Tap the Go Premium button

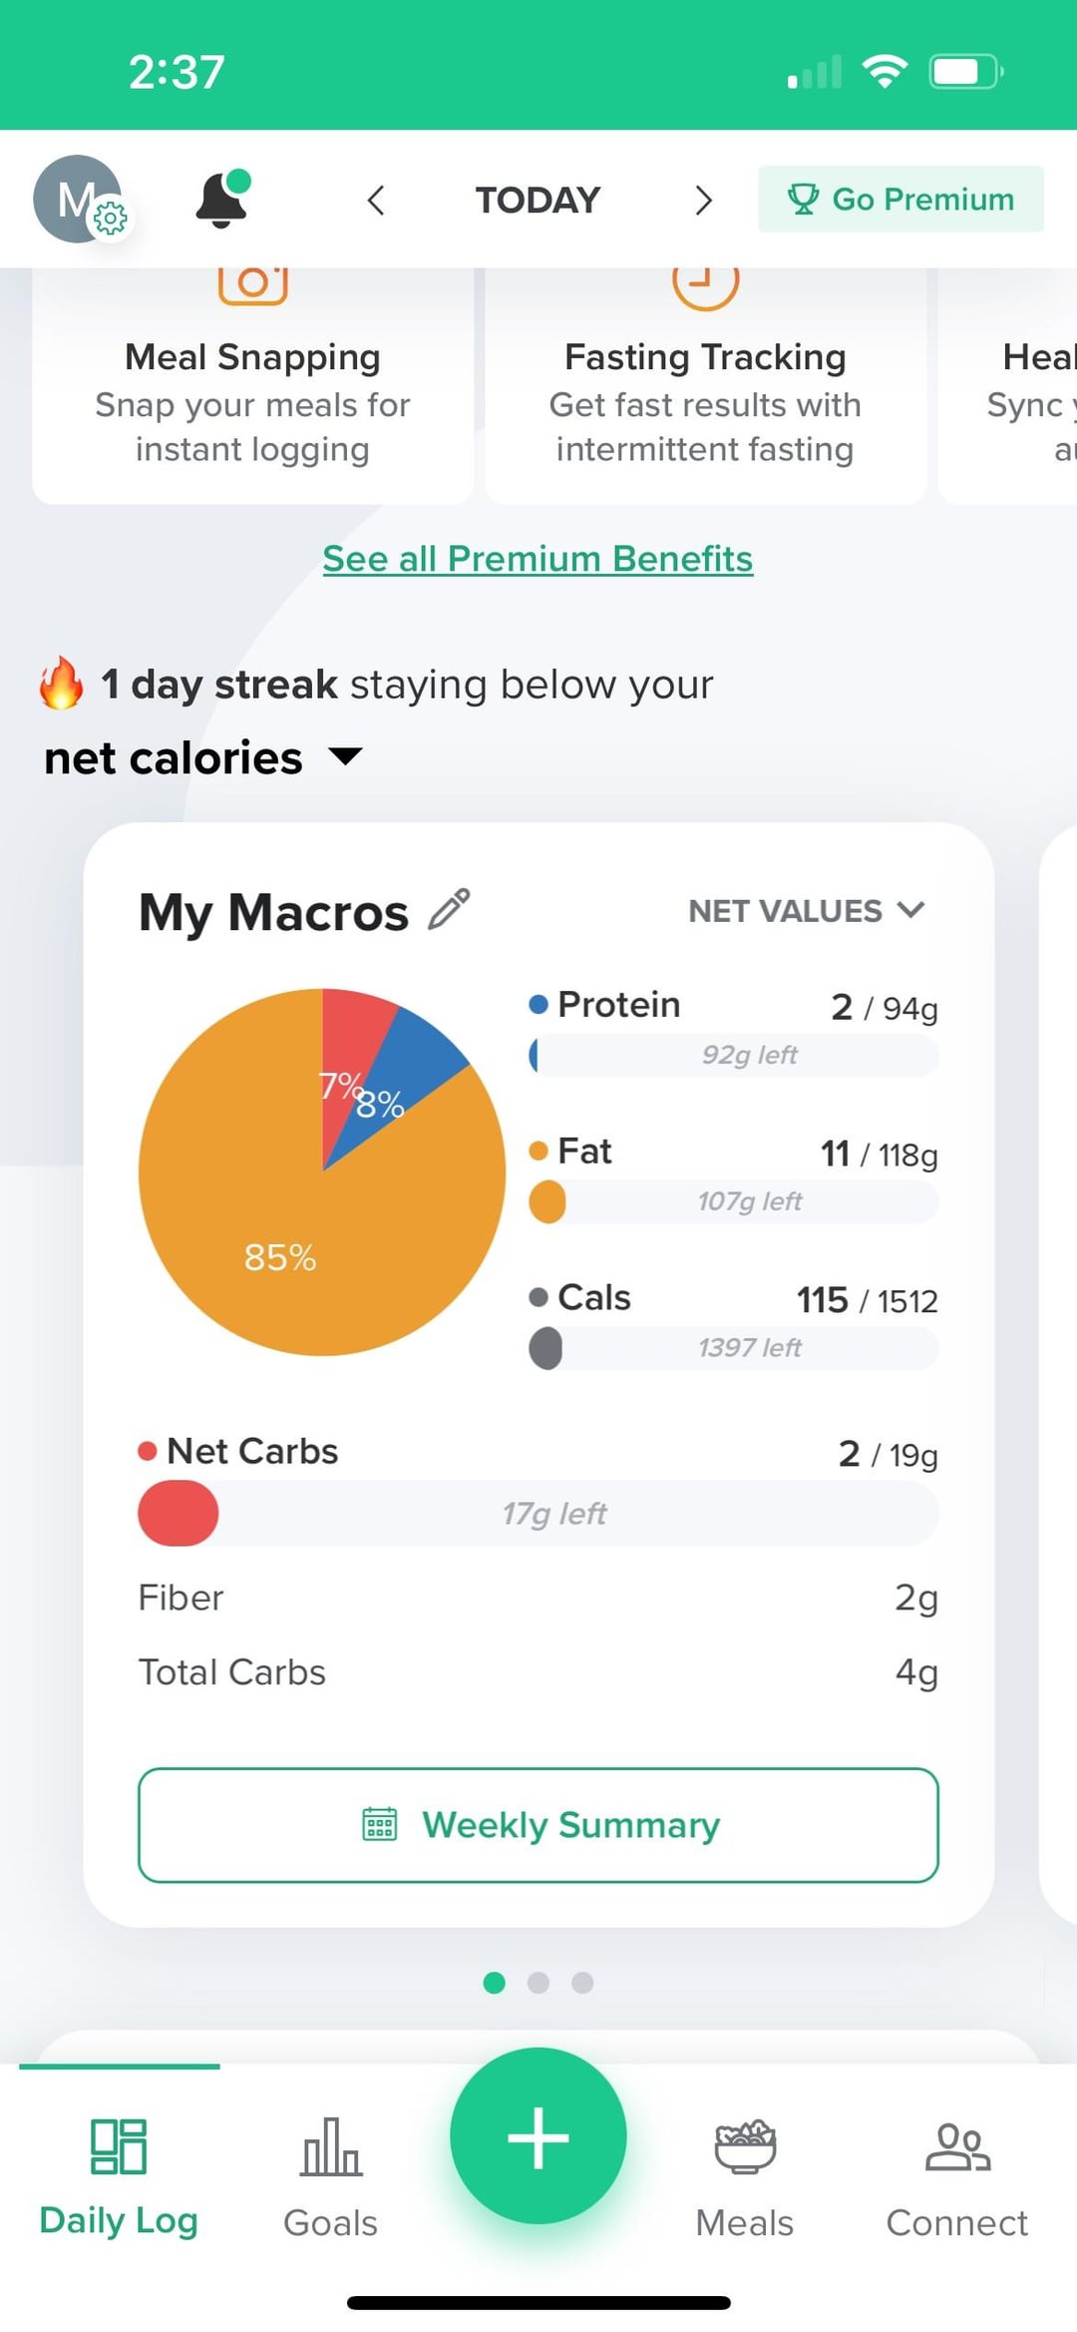(x=900, y=200)
